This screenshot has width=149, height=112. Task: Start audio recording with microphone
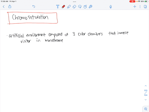pos(111,7)
